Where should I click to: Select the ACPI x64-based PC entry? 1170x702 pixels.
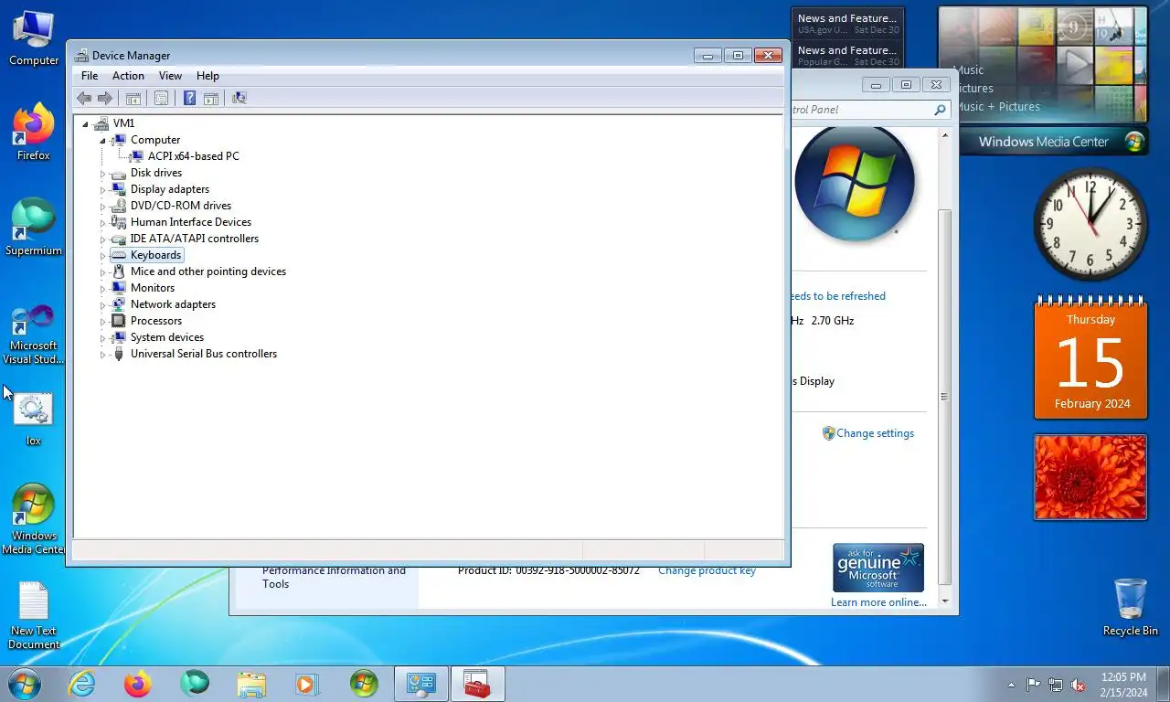193,156
